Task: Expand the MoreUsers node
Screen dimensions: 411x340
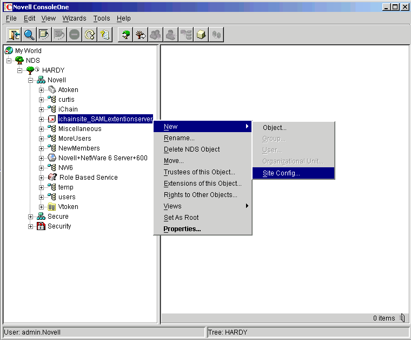Action: (x=41, y=139)
